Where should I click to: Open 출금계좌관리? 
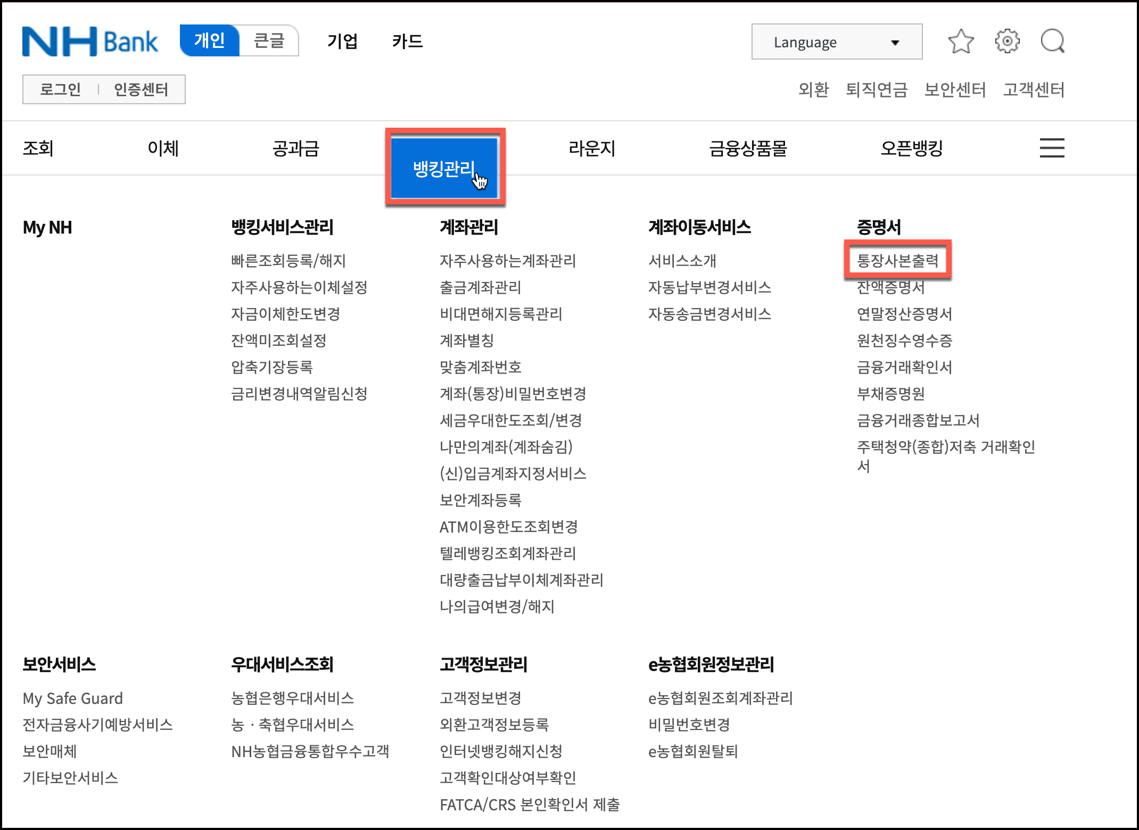tap(480, 287)
